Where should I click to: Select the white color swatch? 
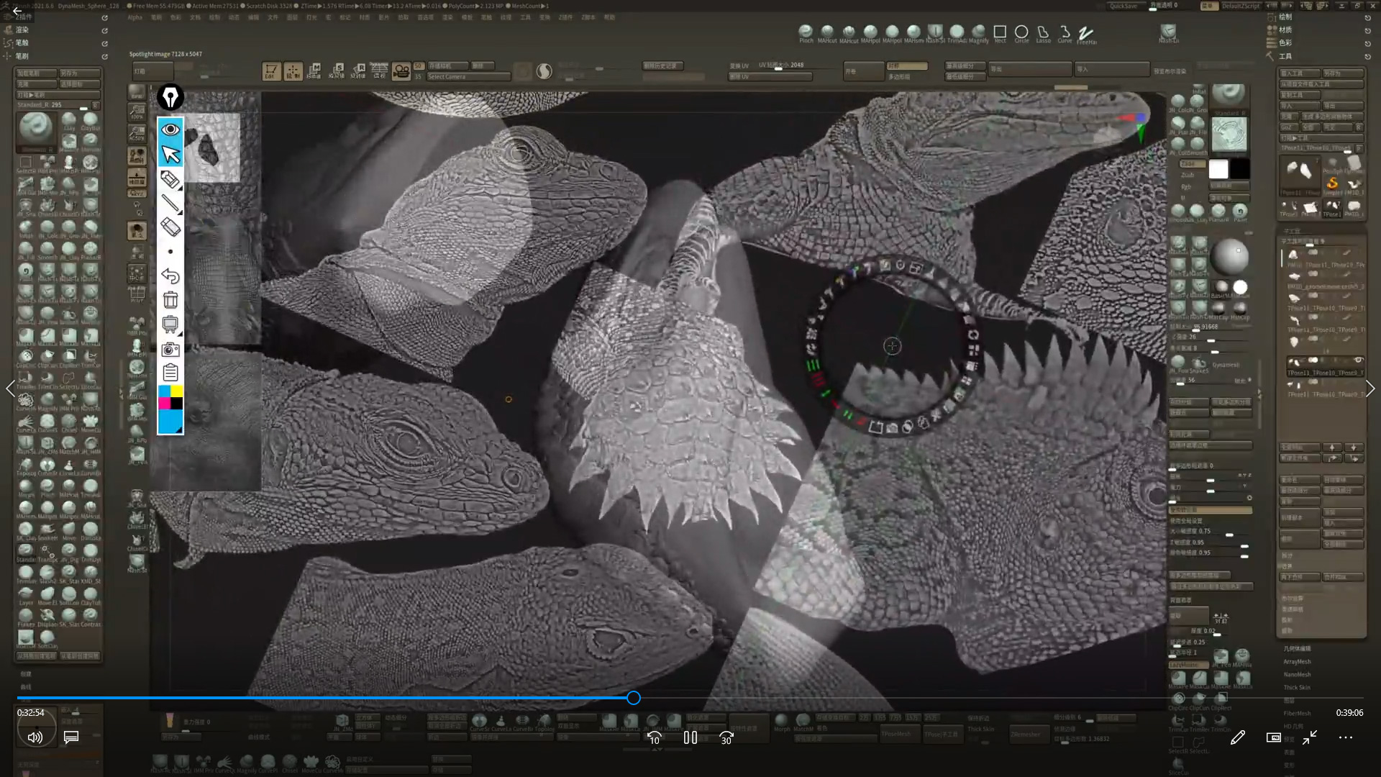pos(1218,169)
